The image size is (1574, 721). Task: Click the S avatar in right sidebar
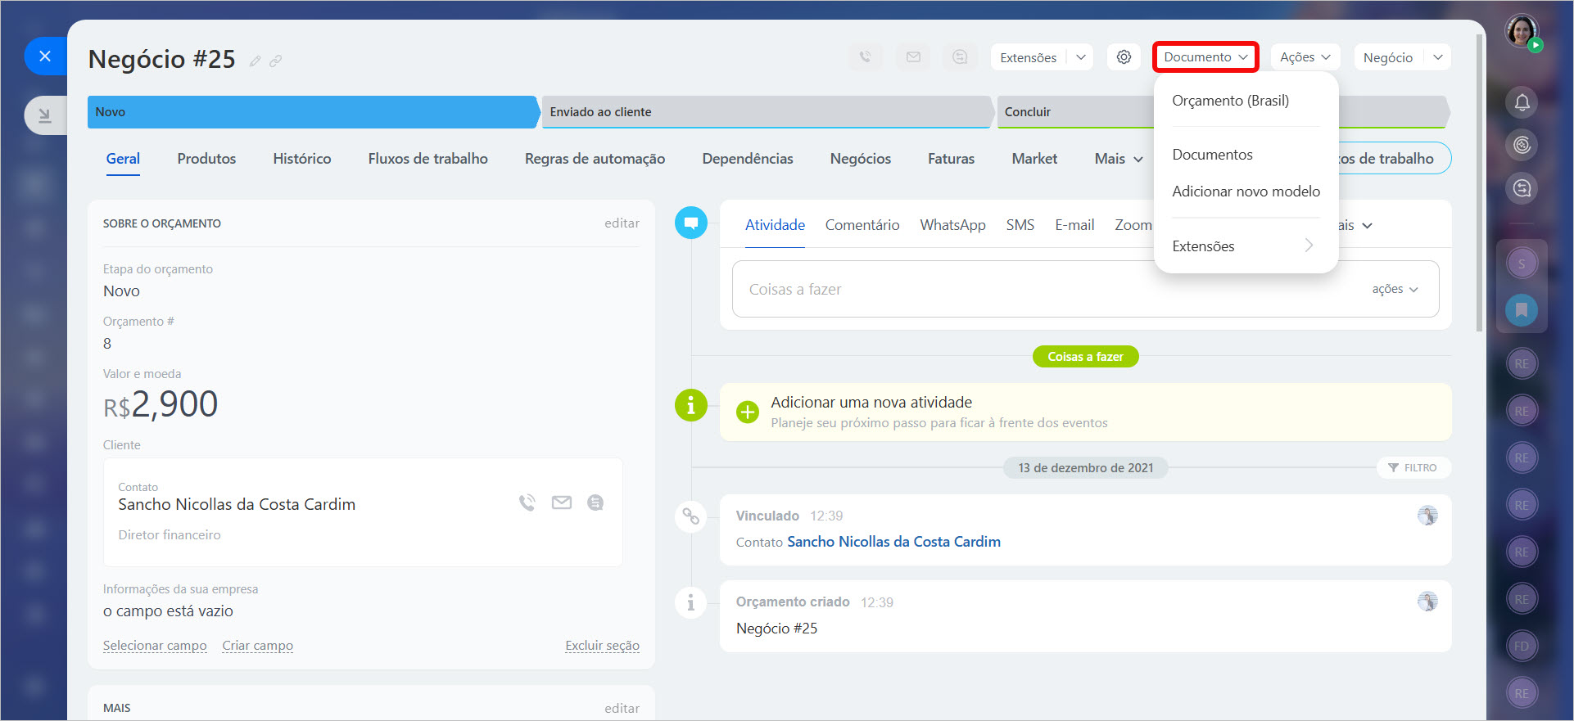pyautogui.click(x=1522, y=264)
